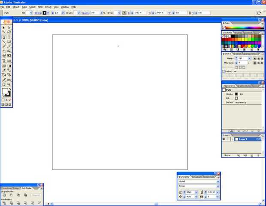This screenshot has height=206, width=266.
Task: Select the black arrow Selection tool
Action: (x=4, y=27)
